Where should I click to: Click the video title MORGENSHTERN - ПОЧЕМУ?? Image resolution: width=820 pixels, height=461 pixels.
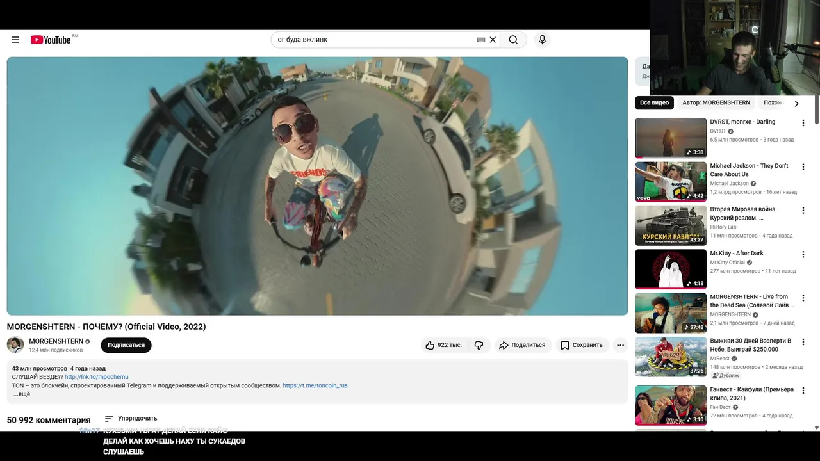point(106,327)
